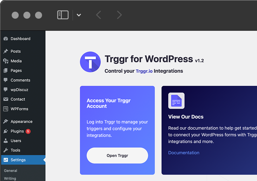
Task: Click the third gray window control dot
Action: click(39, 15)
